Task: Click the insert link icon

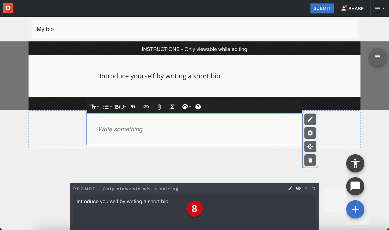Action: [146, 107]
